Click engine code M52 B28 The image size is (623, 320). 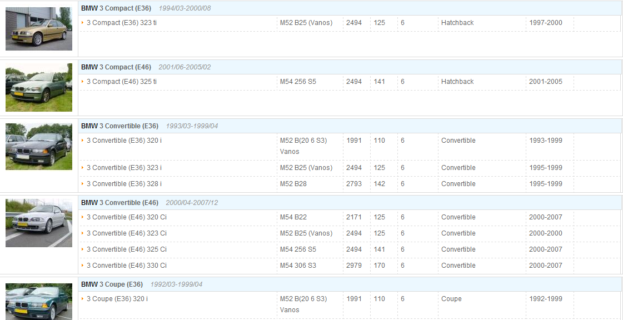[293, 184]
